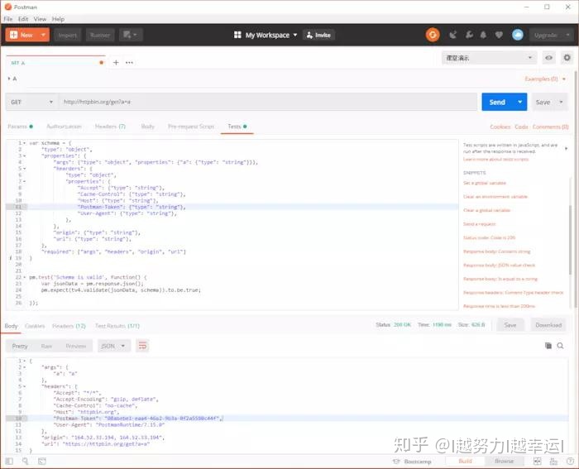Open the Edit menu
Screen dimensions: 579x469
pos(23,19)
